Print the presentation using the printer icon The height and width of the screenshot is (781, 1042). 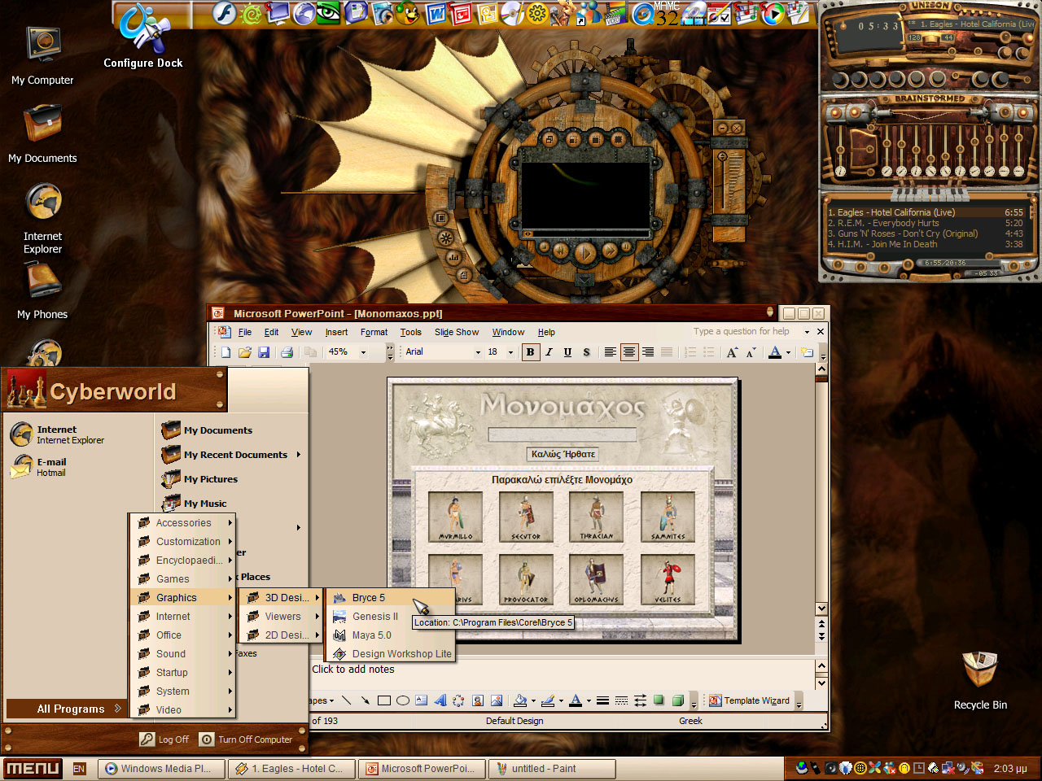(287, 352)
